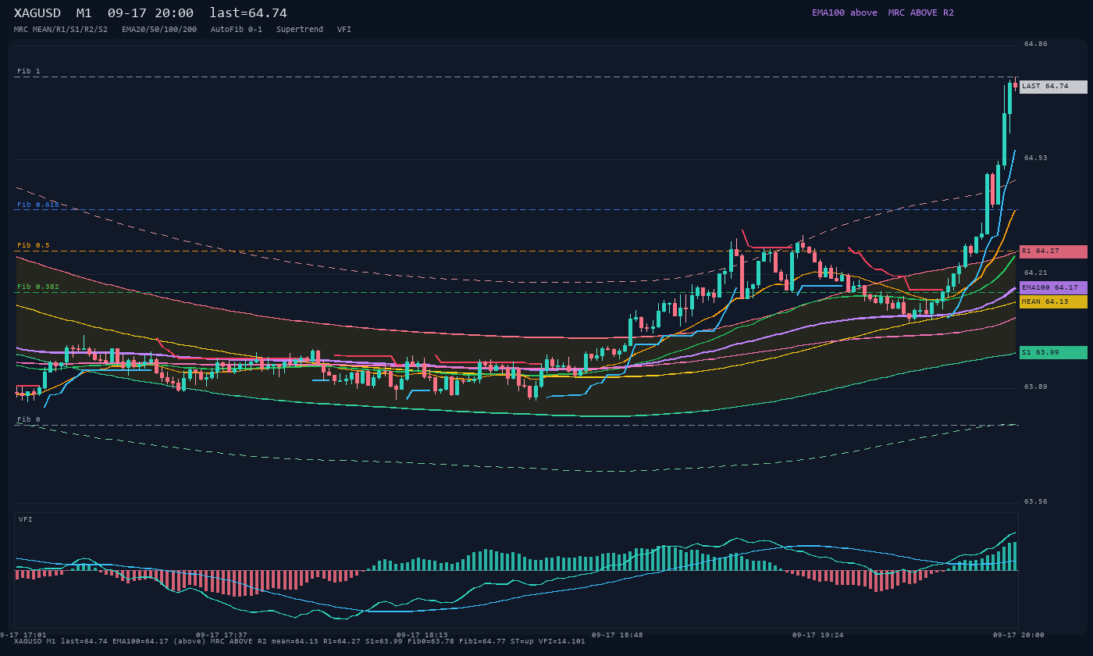1093x656 pixels.
Task: Click the Fib 0.5 level label
Action: tap(34, 245)
